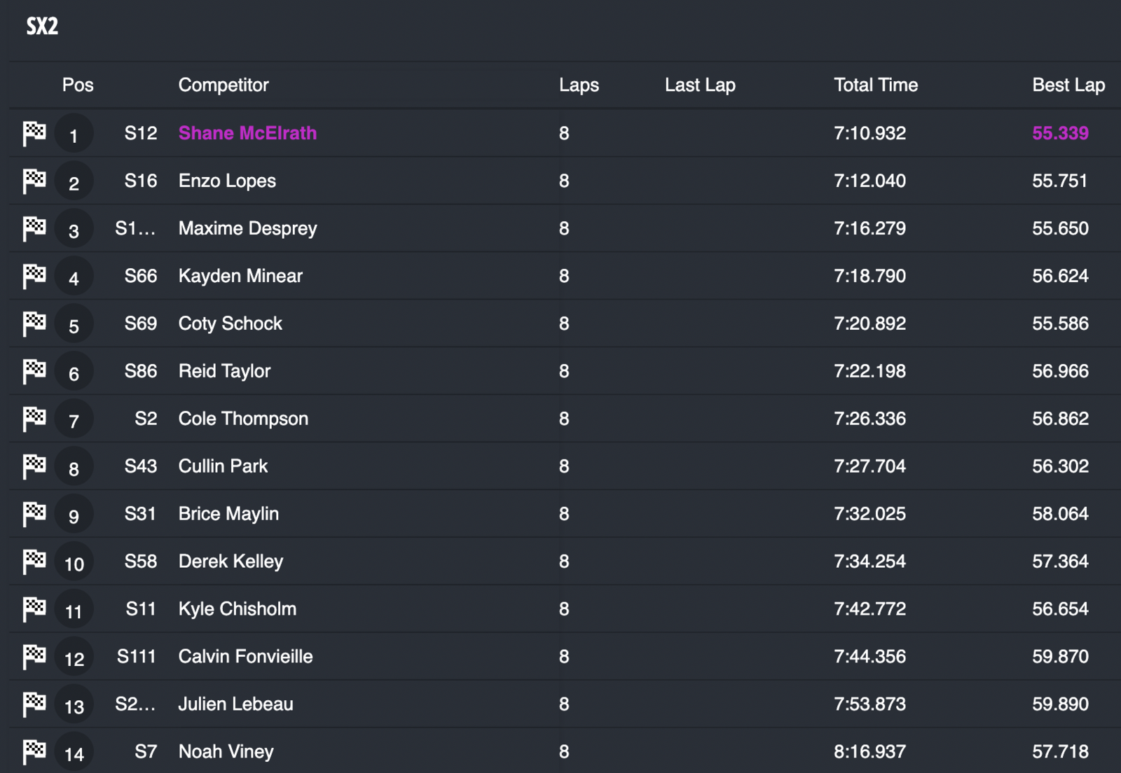This screenshot has height=773, width=1121.
Task: Click the finish flag icon next to Kayden Minear
Action: click(34, 276)
